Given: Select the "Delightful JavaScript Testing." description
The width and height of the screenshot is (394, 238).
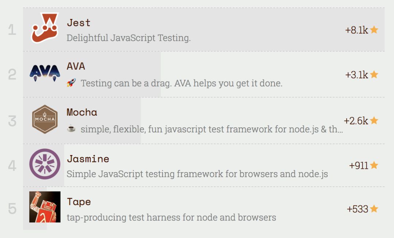Looking at the screenshot, I should (128, 38).
